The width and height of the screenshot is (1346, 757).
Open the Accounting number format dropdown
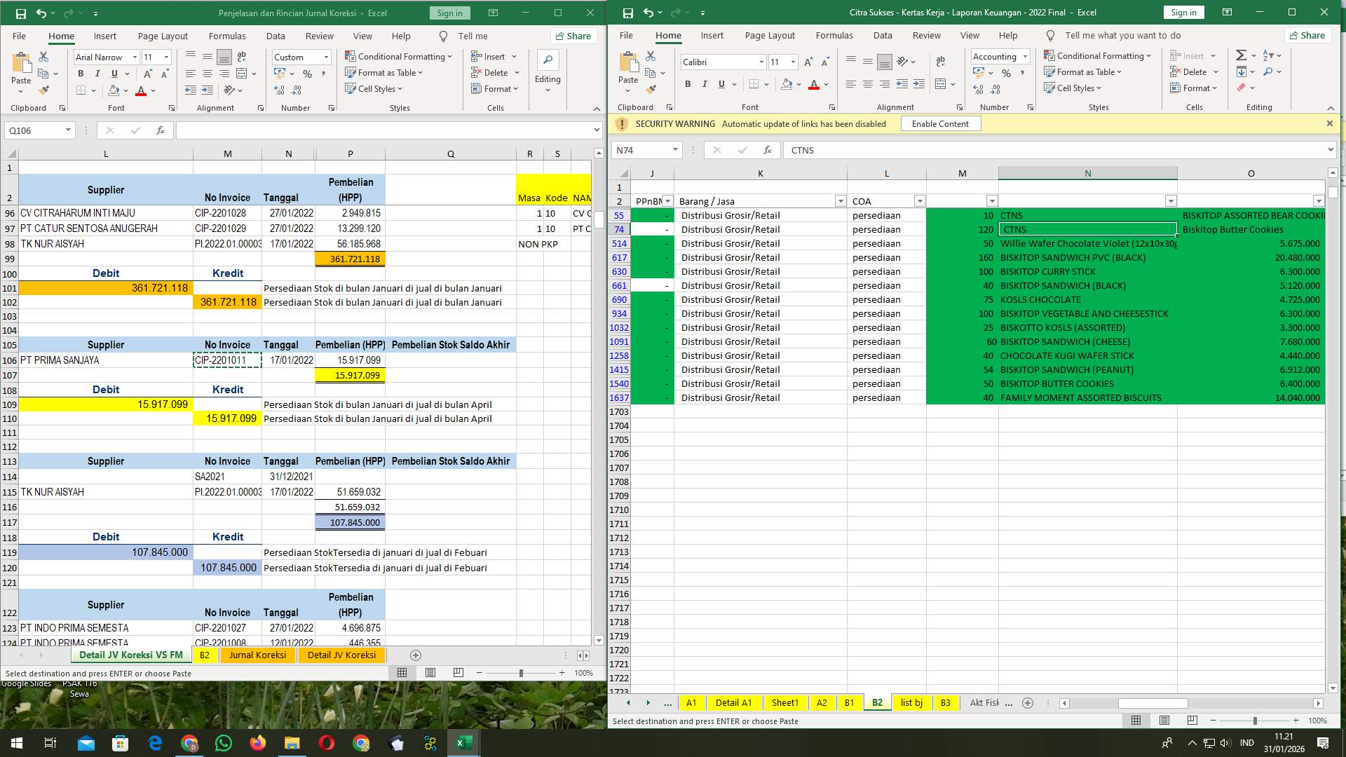[1026, 56]
